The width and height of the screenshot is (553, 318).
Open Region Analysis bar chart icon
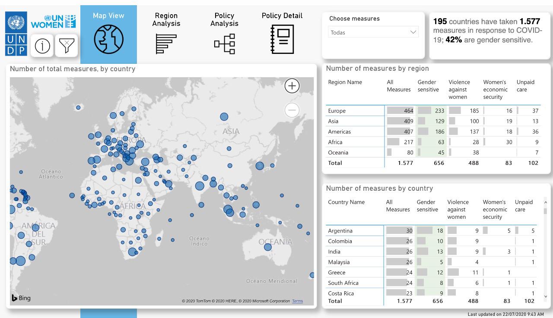(x=166, y=44)
